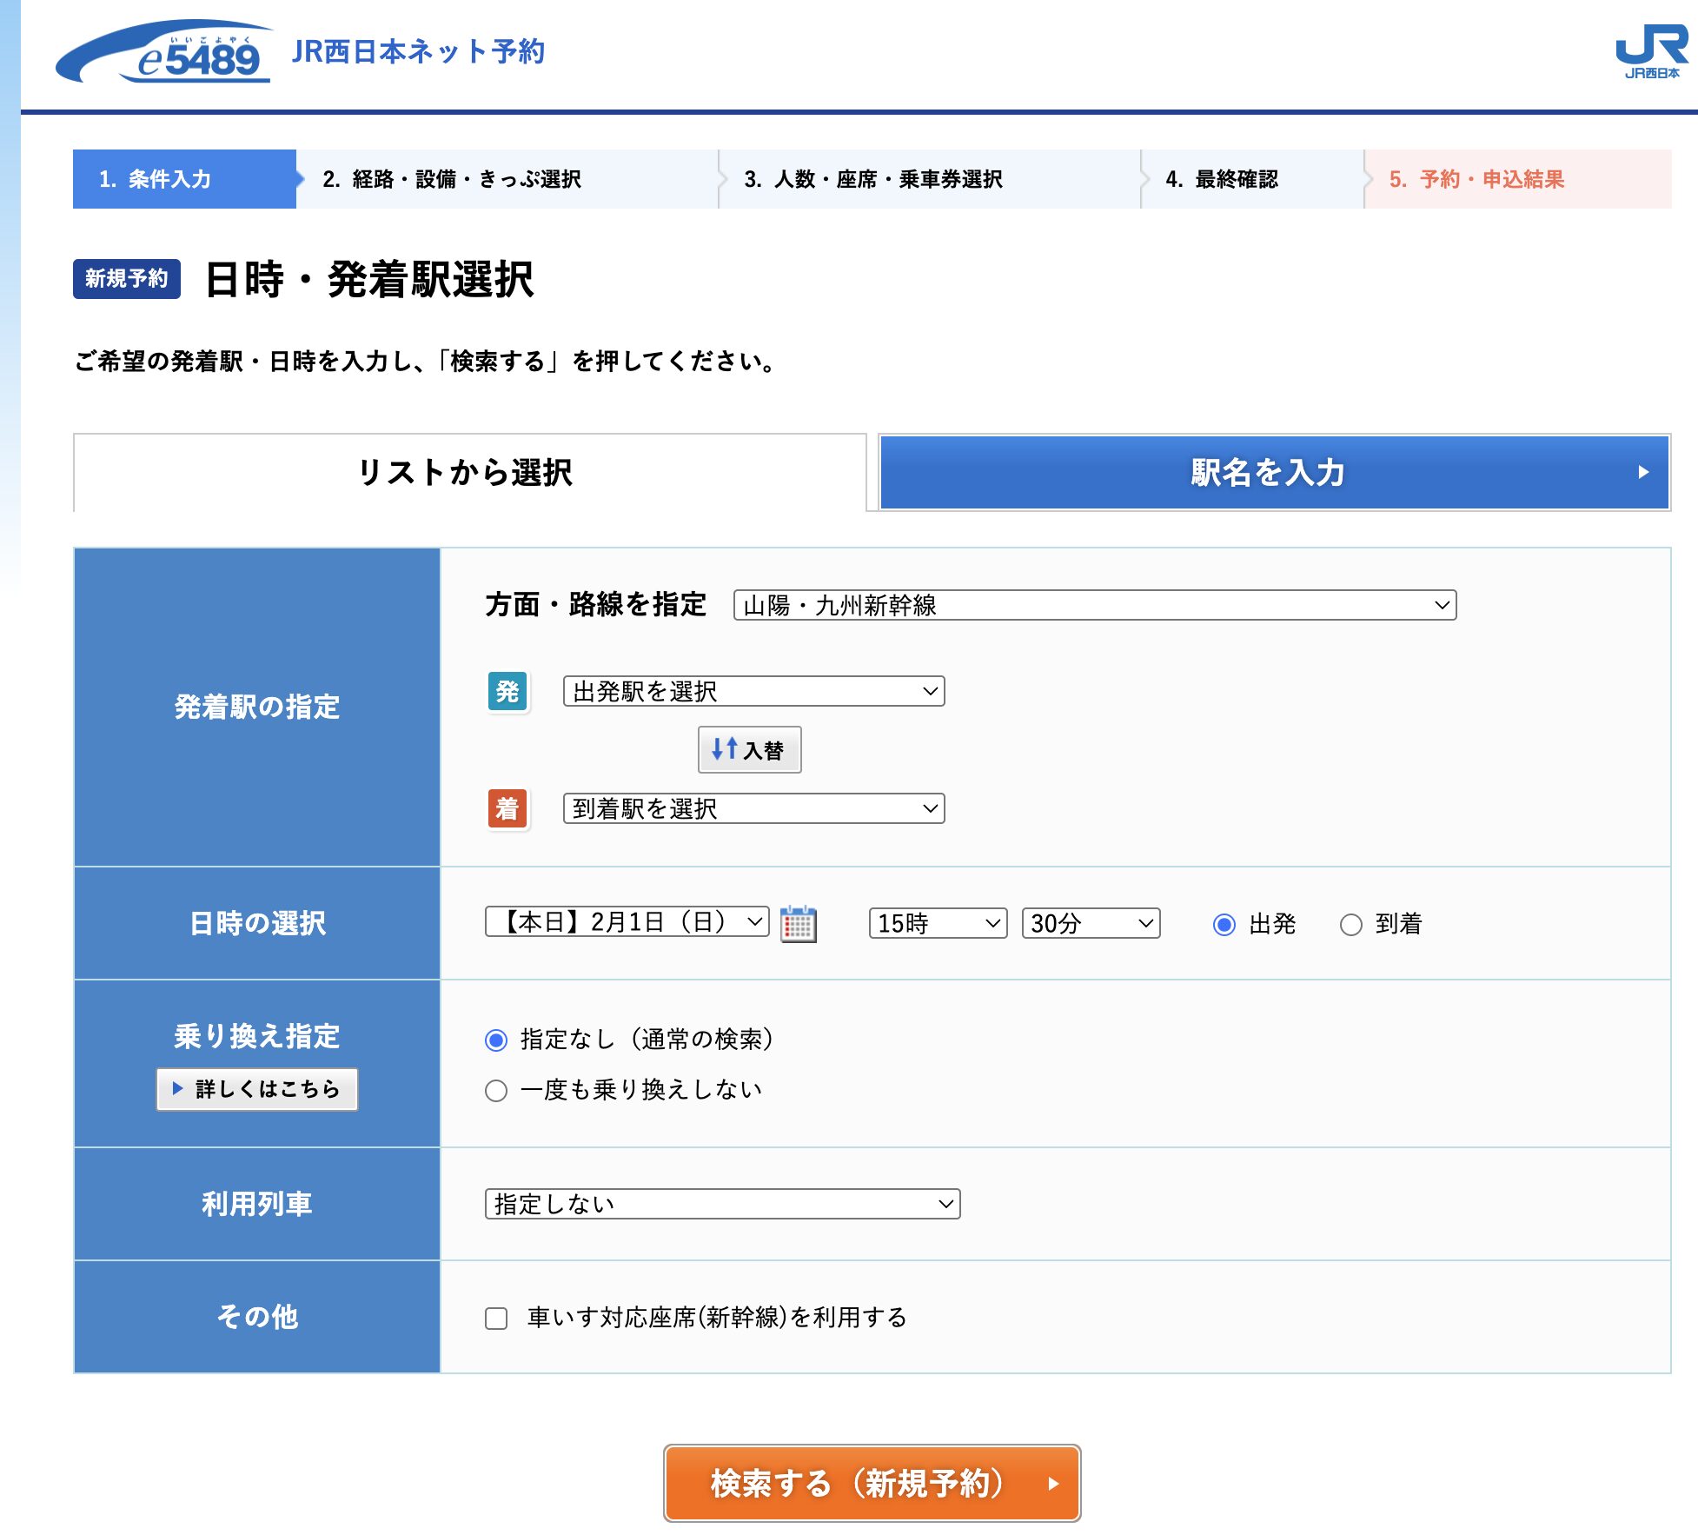1698x1535 pixels.
Task: Select the 出発 departure radio button
Action: tap(1224, 925)
